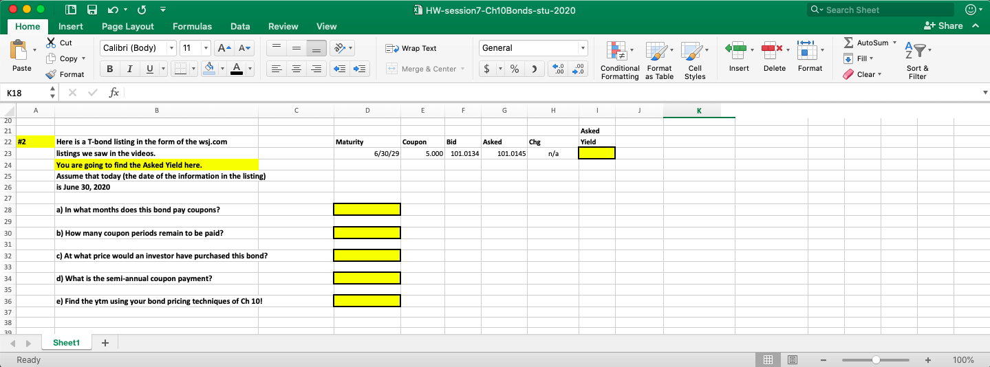Open the number format dropdown
990x367 pixels.
[583, 48]
